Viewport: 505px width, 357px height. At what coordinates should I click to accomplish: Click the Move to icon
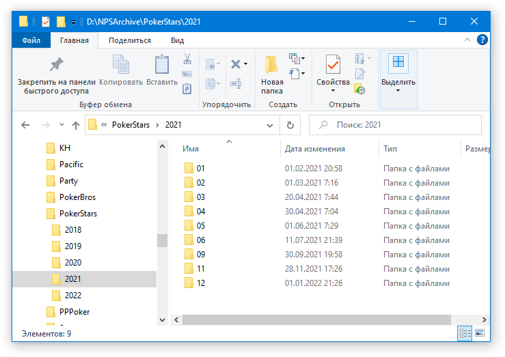[x=210, y=64]
